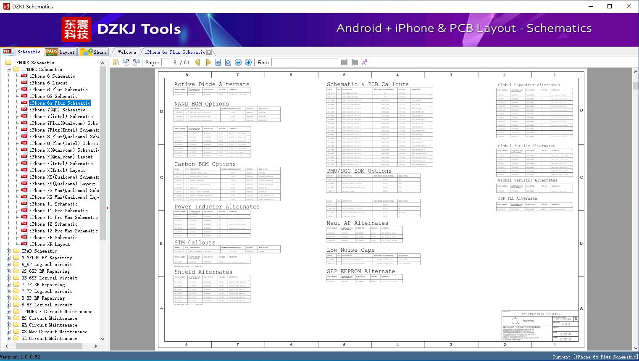Click the copy document toolbar icon

[x=116, y=62]
